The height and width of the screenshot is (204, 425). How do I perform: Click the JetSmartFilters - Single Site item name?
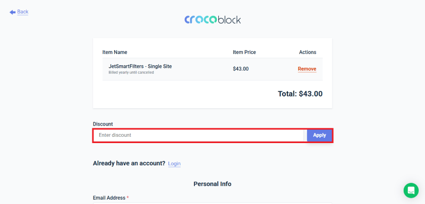[x=140, y=66]
